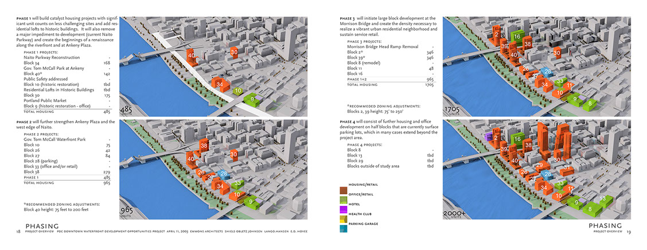
Task: Click green block 16 on Phase 3 map
Action: pyautogui.click(x=517, y=37)
